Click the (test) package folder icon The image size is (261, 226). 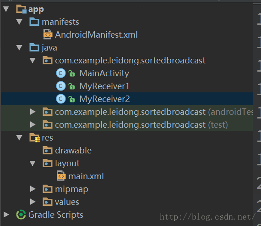(x=48, y=124)
